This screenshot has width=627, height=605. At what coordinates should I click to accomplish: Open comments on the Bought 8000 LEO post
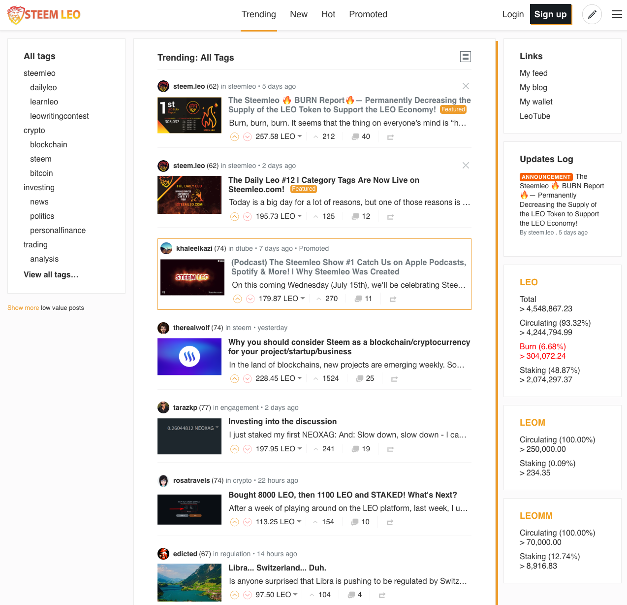tap(360, 522)
